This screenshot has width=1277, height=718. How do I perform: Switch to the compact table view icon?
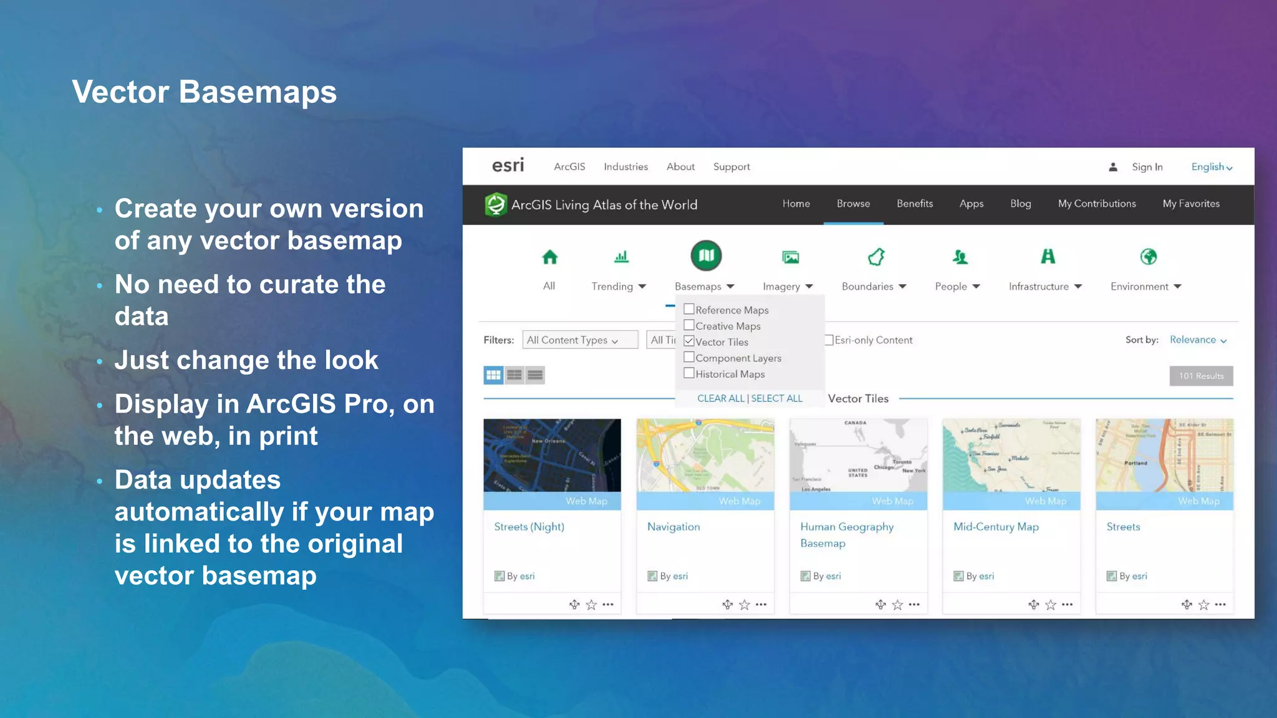[535, 375]
